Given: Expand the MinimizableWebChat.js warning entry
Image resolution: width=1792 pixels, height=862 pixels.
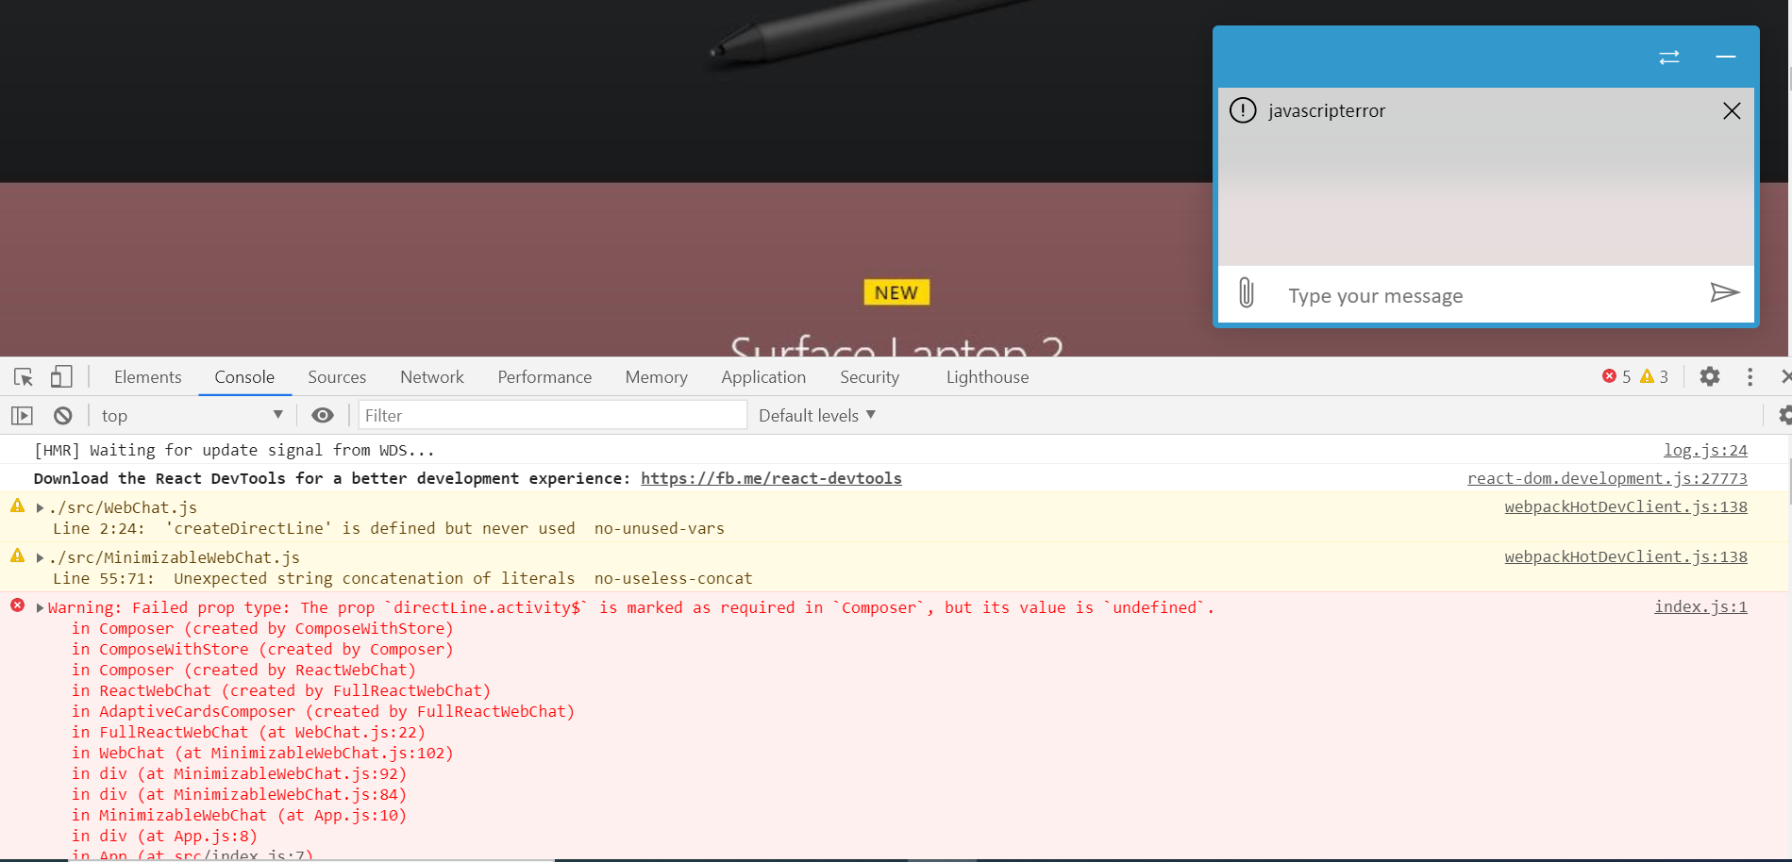Looking at the screenshot, I should 39,556.
